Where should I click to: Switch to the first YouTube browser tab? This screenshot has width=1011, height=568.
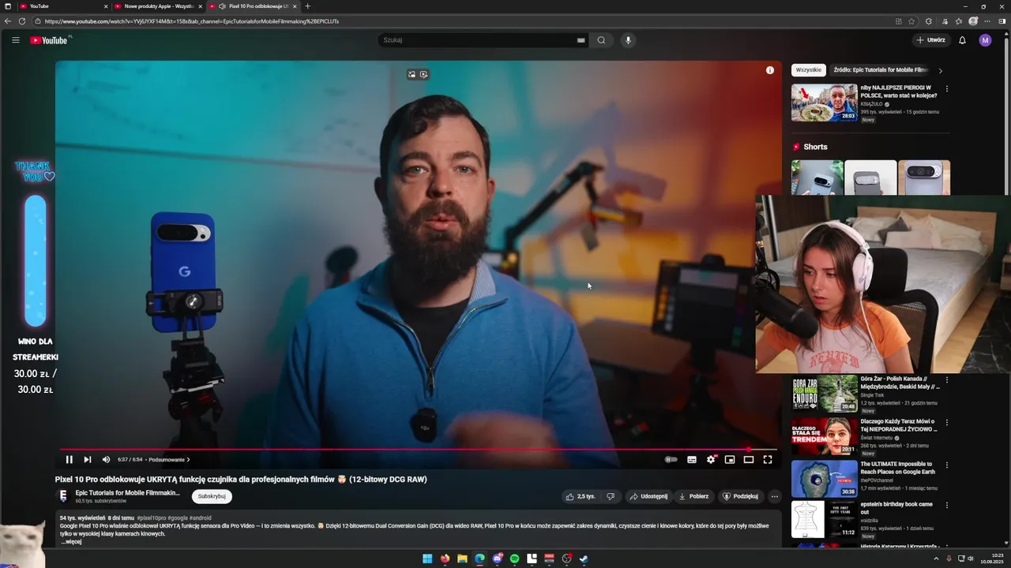tap(63, 6)
